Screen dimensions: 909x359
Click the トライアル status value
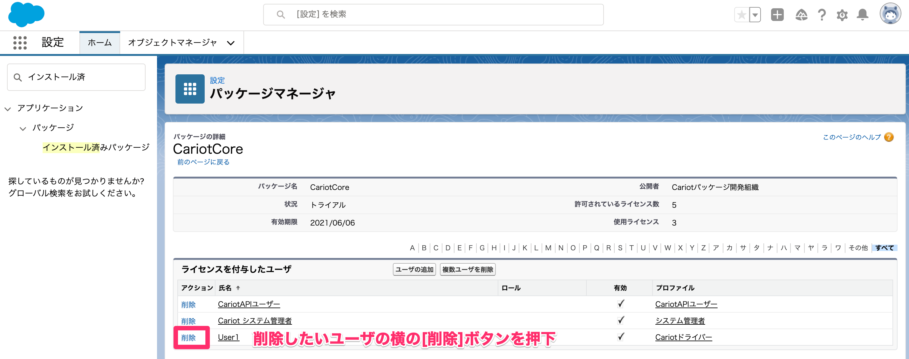click(x=328, y=205)
